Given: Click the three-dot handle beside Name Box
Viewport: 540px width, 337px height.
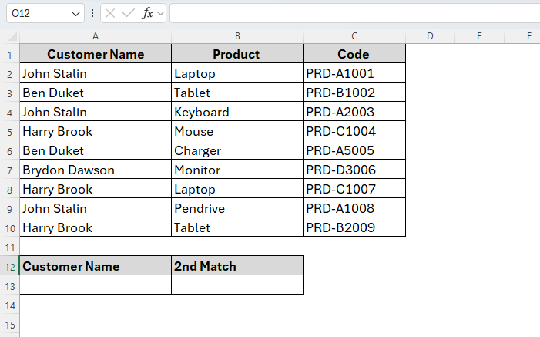Looking at the screenshot, I should point(93,14).
